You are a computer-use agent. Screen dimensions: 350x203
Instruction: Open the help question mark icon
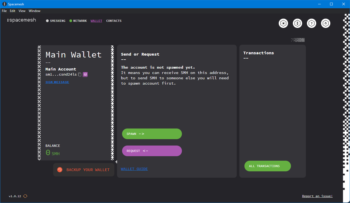click(x=312, y=23)
